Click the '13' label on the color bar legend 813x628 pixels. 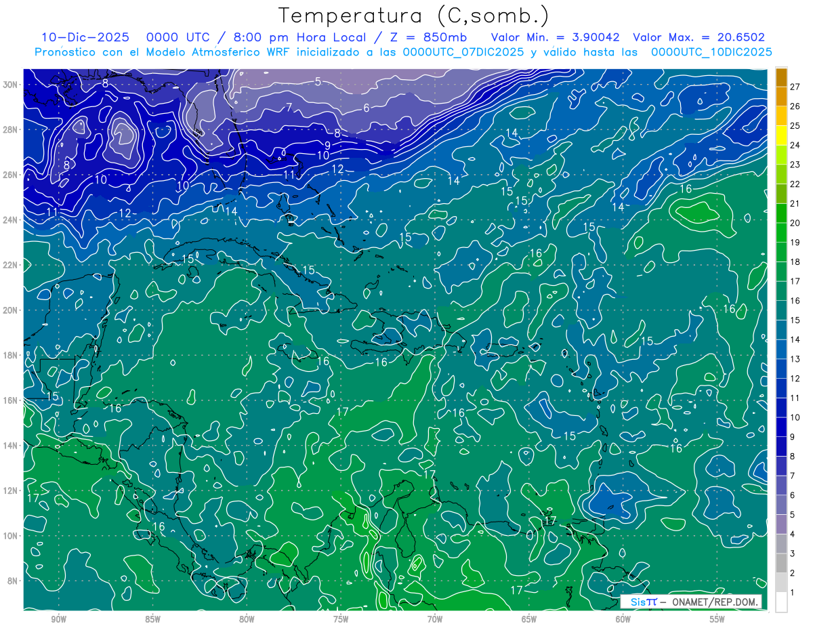point(795,359)
